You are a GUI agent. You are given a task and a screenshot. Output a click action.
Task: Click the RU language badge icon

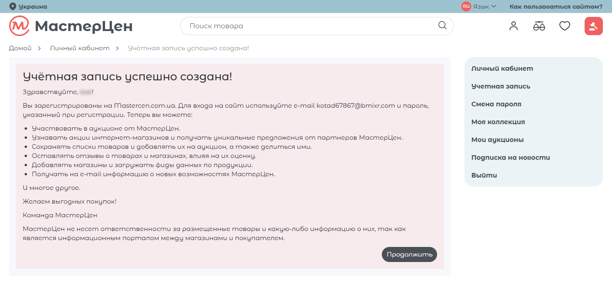tap(465, 6)
